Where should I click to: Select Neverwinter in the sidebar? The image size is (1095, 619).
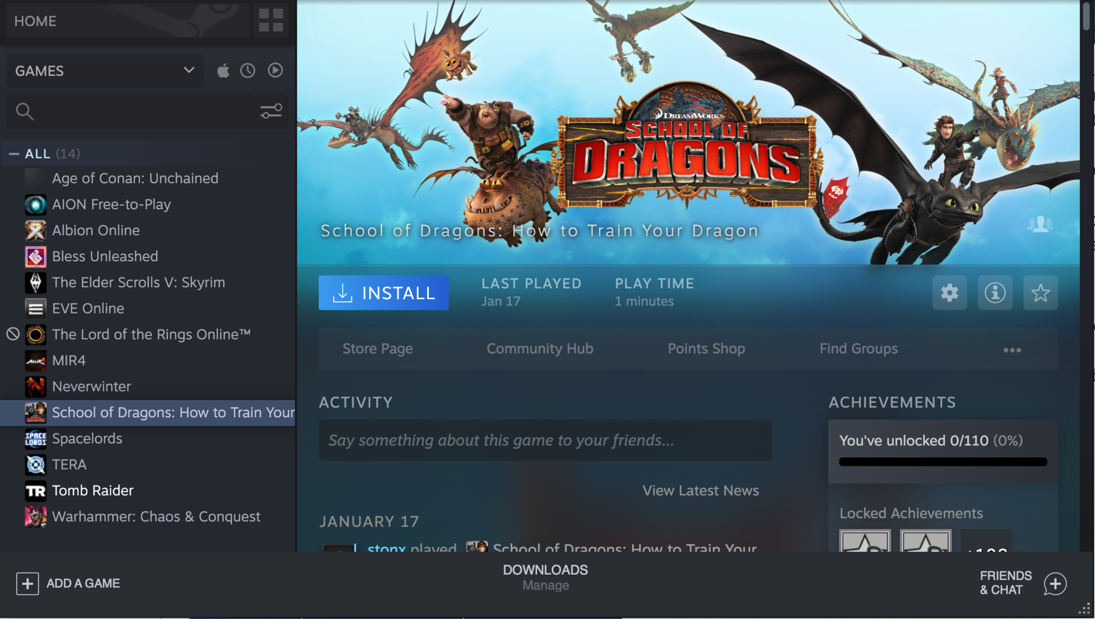(x=91, y=386)
